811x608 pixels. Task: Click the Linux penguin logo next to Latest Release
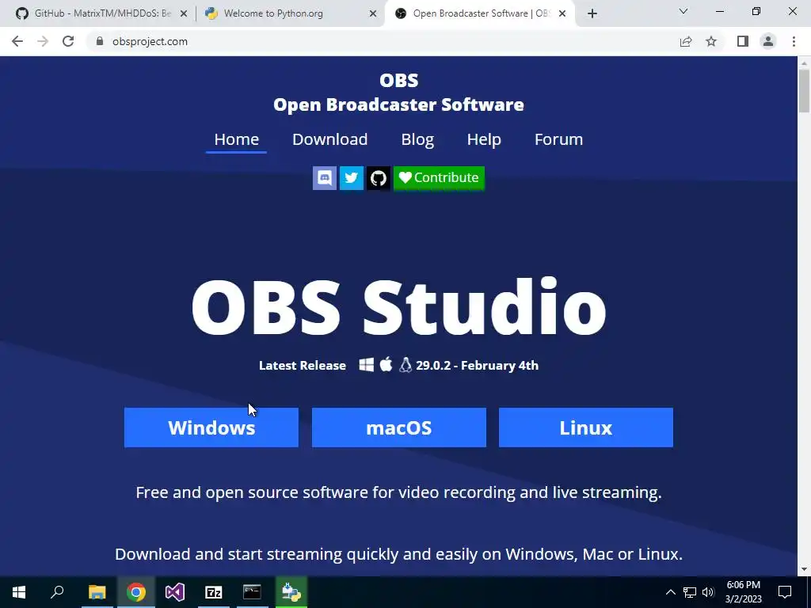[405, 365]
